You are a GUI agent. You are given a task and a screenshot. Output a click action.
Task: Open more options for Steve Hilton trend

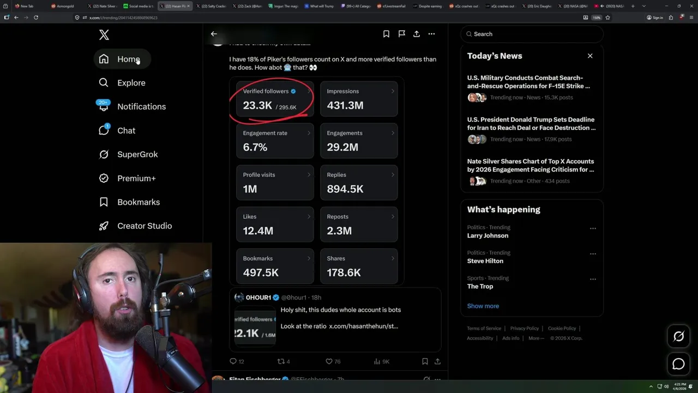pyautogui.click(x=593, y=254)
